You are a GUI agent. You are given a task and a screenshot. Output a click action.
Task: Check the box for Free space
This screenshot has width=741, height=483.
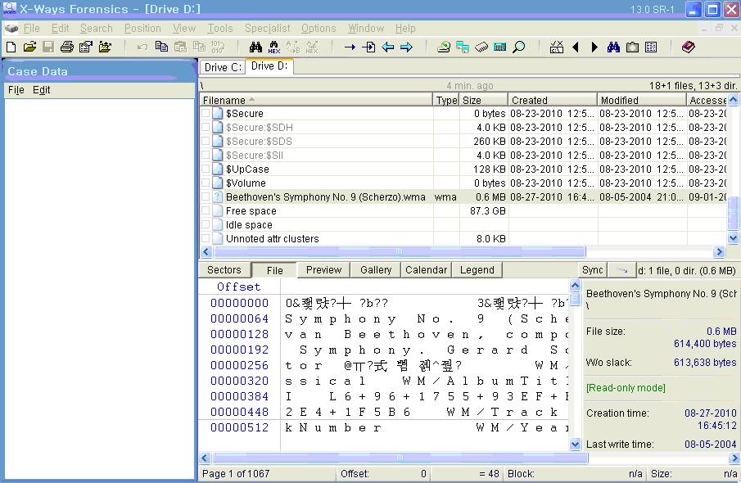coord(206,210)
